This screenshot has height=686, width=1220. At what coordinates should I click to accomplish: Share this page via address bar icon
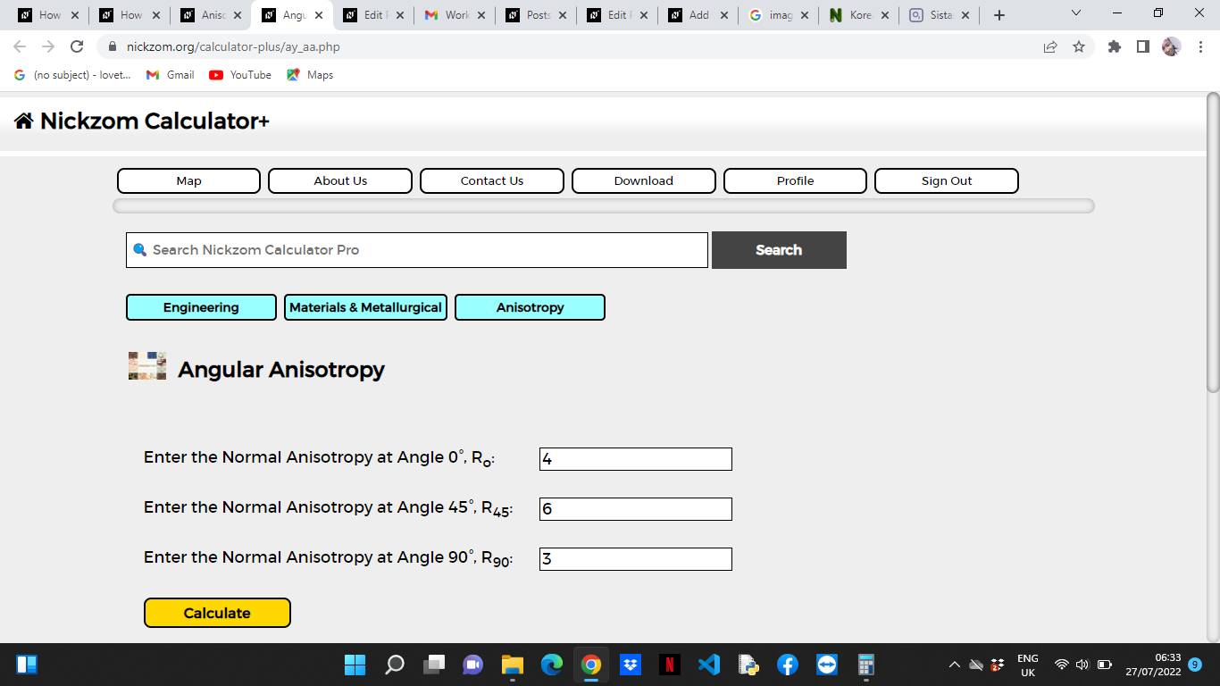1050,46
